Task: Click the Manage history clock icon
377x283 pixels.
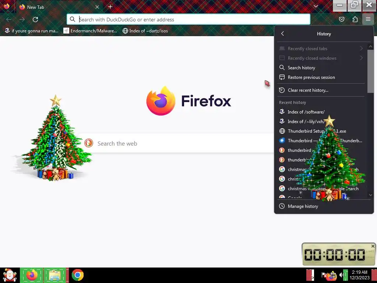Action: 282,206
